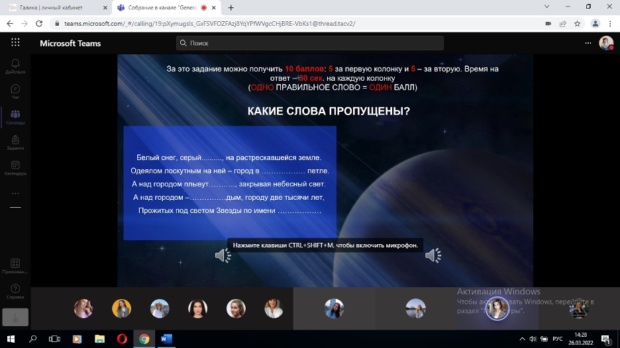Open Assignments (Задания) in sidebar

pyautogui.click(x=15, y=143)
